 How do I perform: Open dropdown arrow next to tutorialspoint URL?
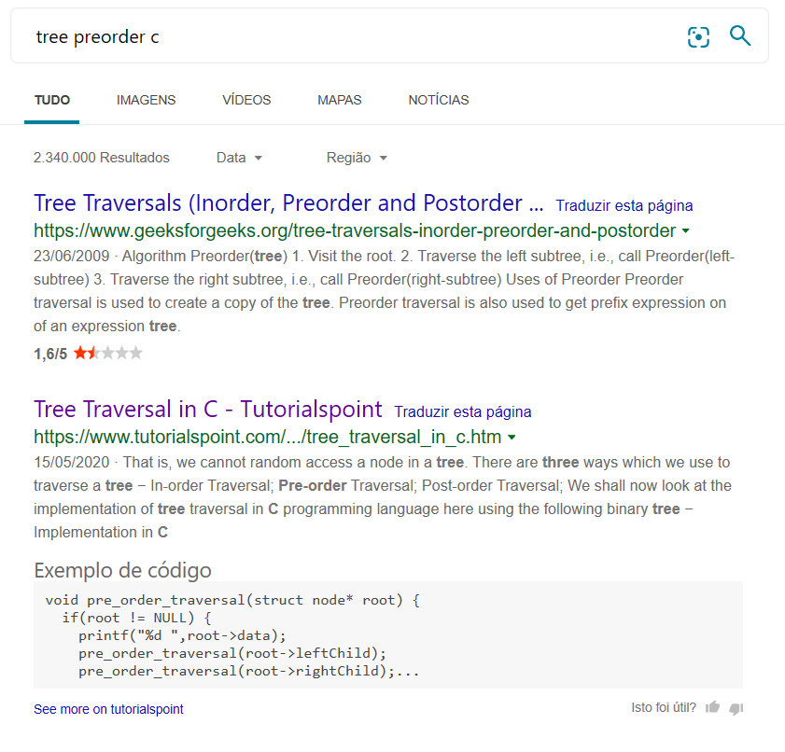click(x=512, y=438)
